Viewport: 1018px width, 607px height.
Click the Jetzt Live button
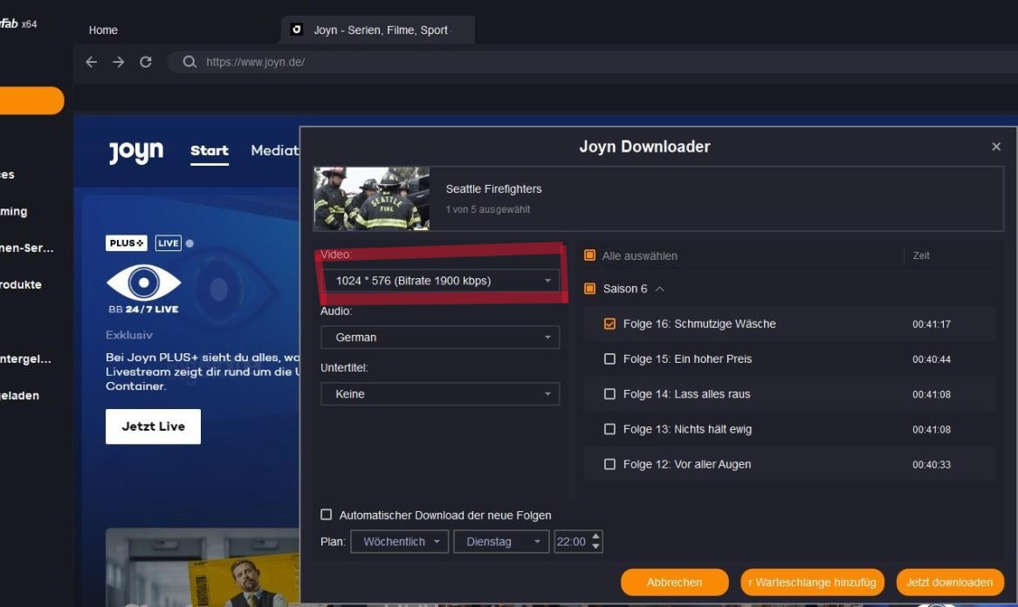coord(153,426)
